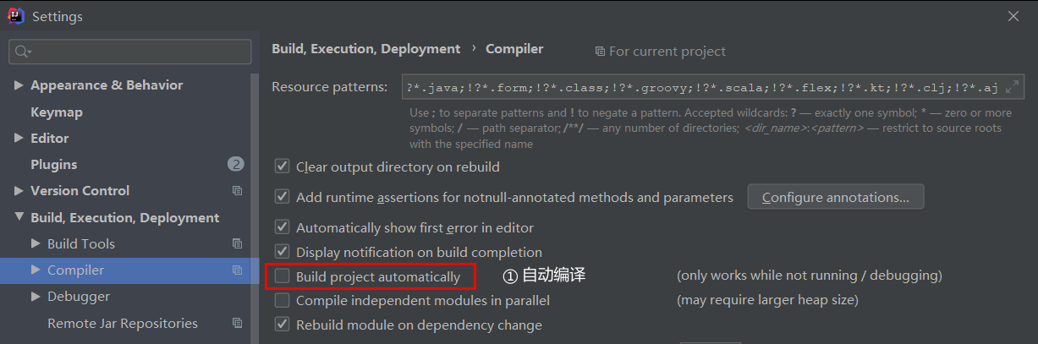Viewport: 1038px width, 344px height.
Task: Click the expand icon in Resource patterns field
Action: click(x=1012, y=87)
